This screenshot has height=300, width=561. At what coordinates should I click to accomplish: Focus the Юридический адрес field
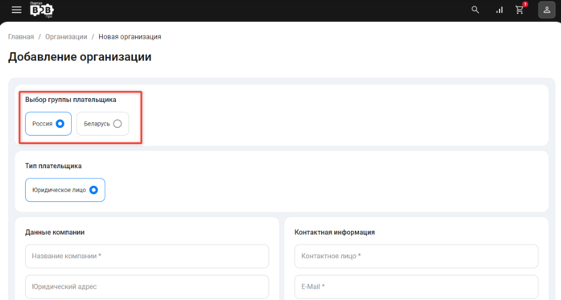[147, 286]
